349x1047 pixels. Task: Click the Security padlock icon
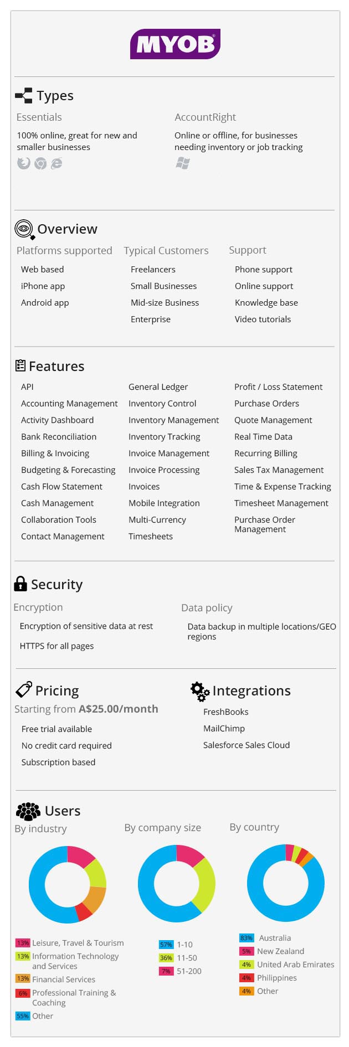coord(20,584)
